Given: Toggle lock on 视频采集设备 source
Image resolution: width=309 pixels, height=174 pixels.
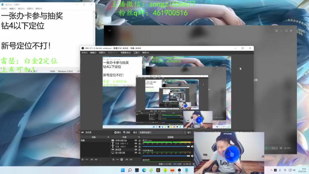Looking at the screenshot, I should (139, 140).
